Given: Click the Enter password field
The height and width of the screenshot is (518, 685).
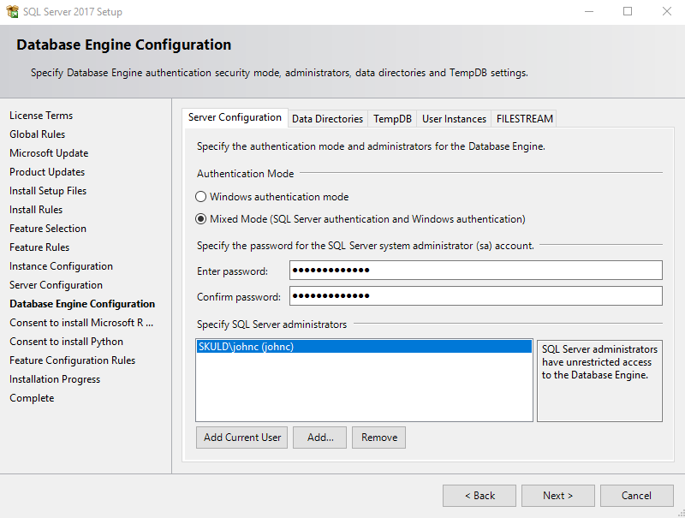Looking at the screenshot, I should (x=476, y=271).
